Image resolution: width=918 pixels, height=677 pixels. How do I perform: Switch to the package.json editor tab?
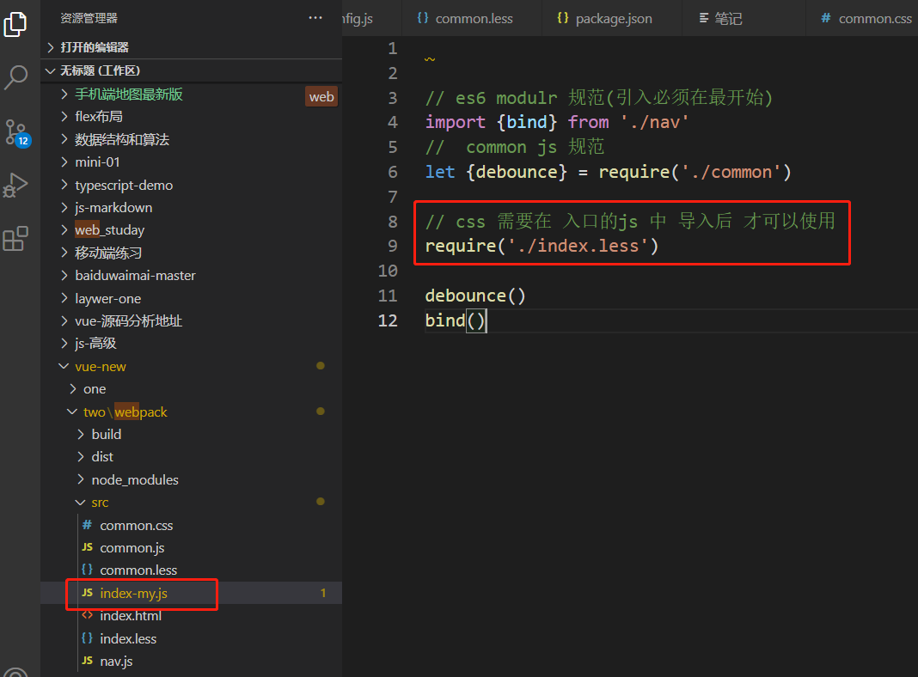(x=612, y=18)
